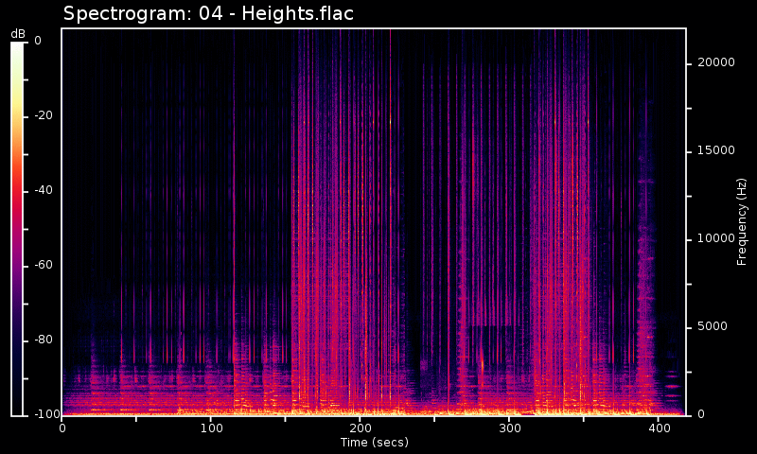Viewport: 757px width, 454px height.
Task: Select the -20 dB tick label
Action: click(x=44, y=115)
